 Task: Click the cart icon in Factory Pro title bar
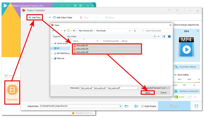click(x=68, y=6)
